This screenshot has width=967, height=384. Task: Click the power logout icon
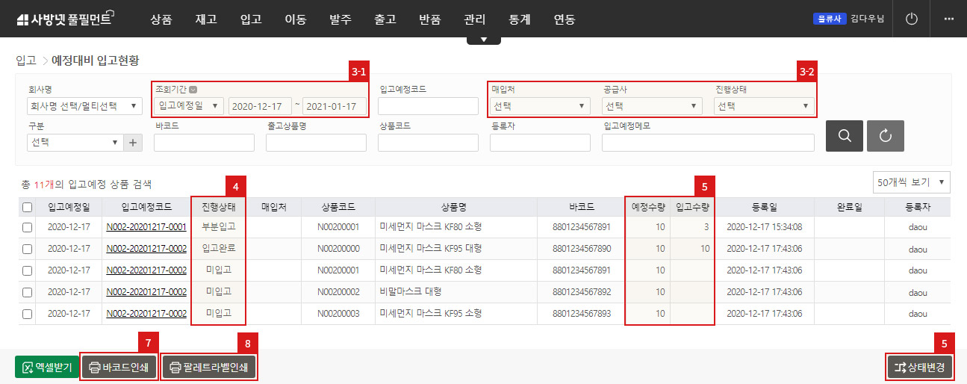pyautogui.click(x=910, y=19)
